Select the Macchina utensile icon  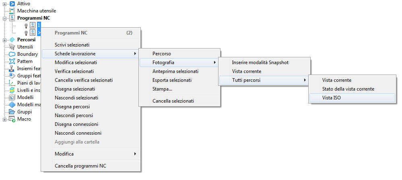12,11
